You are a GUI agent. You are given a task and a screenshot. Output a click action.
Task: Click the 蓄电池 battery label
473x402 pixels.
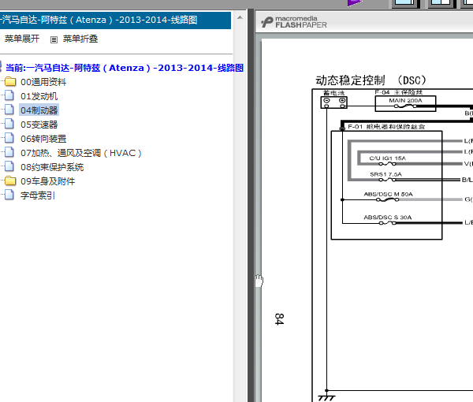click(333, 93)
